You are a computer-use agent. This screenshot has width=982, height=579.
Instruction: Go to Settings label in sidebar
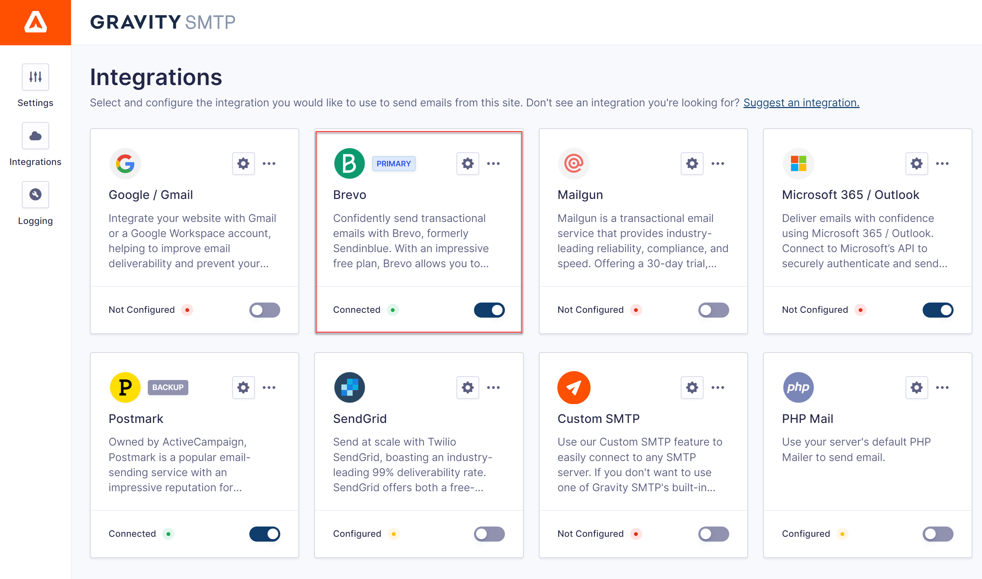[36, 103]
